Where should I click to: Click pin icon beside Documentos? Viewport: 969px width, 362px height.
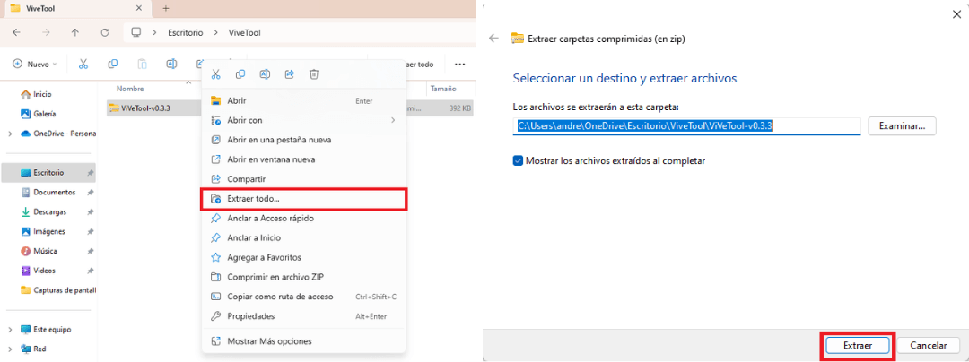(x=91, y=193)
